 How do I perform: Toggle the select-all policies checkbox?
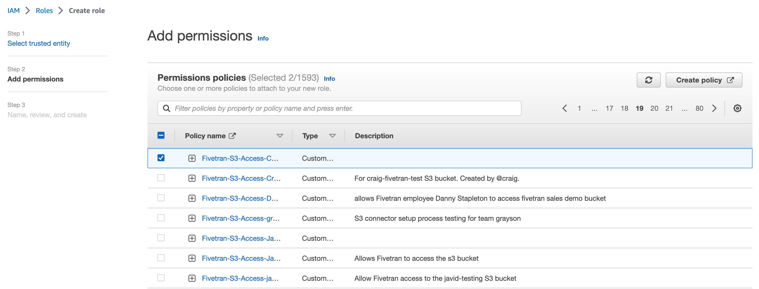(161, 135)
